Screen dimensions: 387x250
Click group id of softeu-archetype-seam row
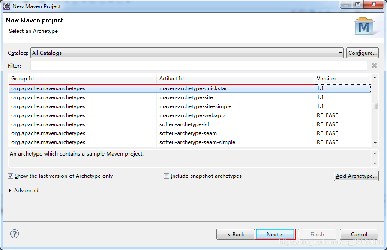pos(48,133)
